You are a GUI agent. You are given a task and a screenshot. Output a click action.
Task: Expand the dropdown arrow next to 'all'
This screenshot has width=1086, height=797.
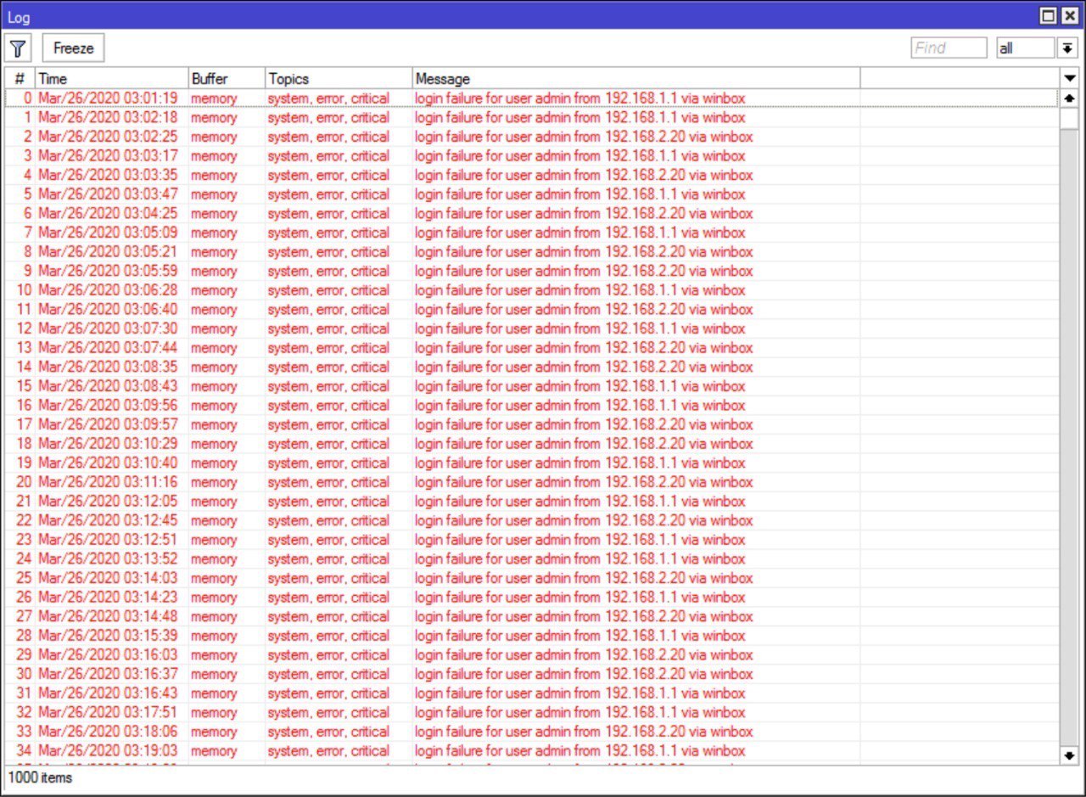pyautogui.click(x=1067, y=48)
